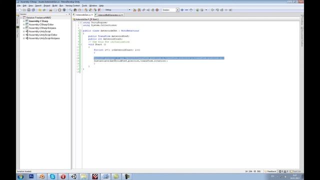Viewport: 320px width, 180px height.
Task: Click the AsteroidGen class breadcrumb
Action: coord(81,19)
